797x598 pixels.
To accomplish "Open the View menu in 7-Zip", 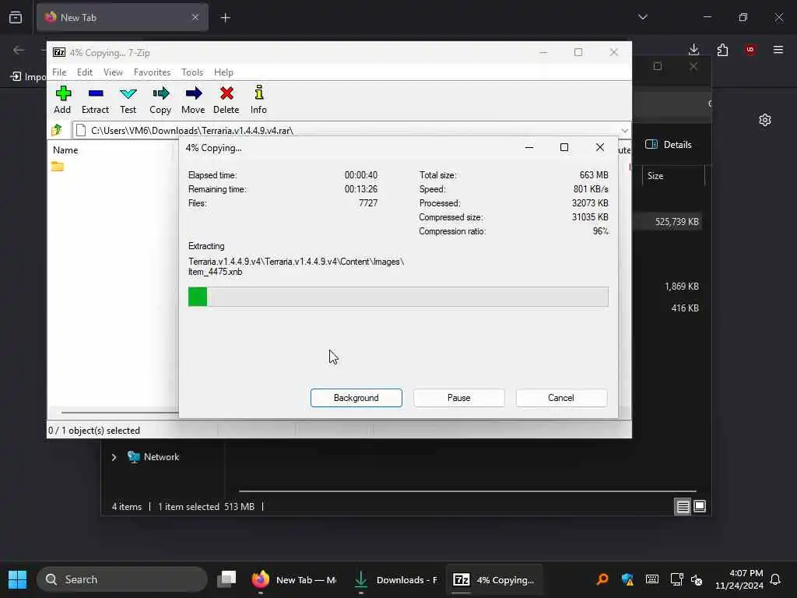I will pos(114,72).
